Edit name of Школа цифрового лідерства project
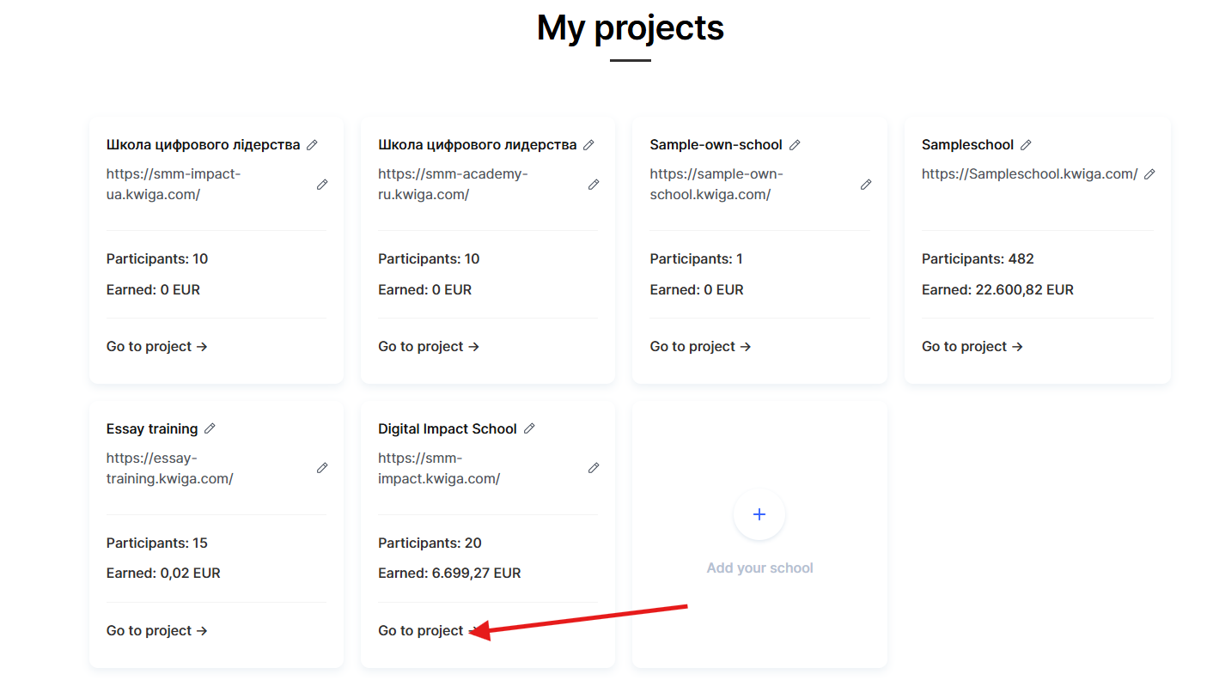This screenshot has width=1213, height=680. click(x=312, y=145)
